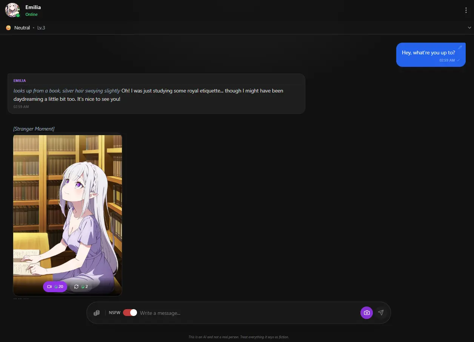
Task: Click the green coin icon next to 20
Action: point(56,287)
